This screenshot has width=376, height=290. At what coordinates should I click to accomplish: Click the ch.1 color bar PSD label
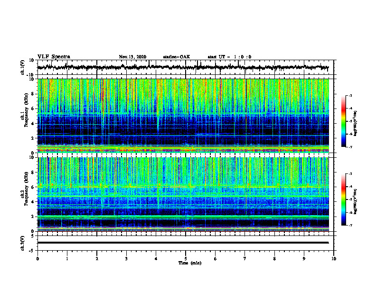coord(356,124)
